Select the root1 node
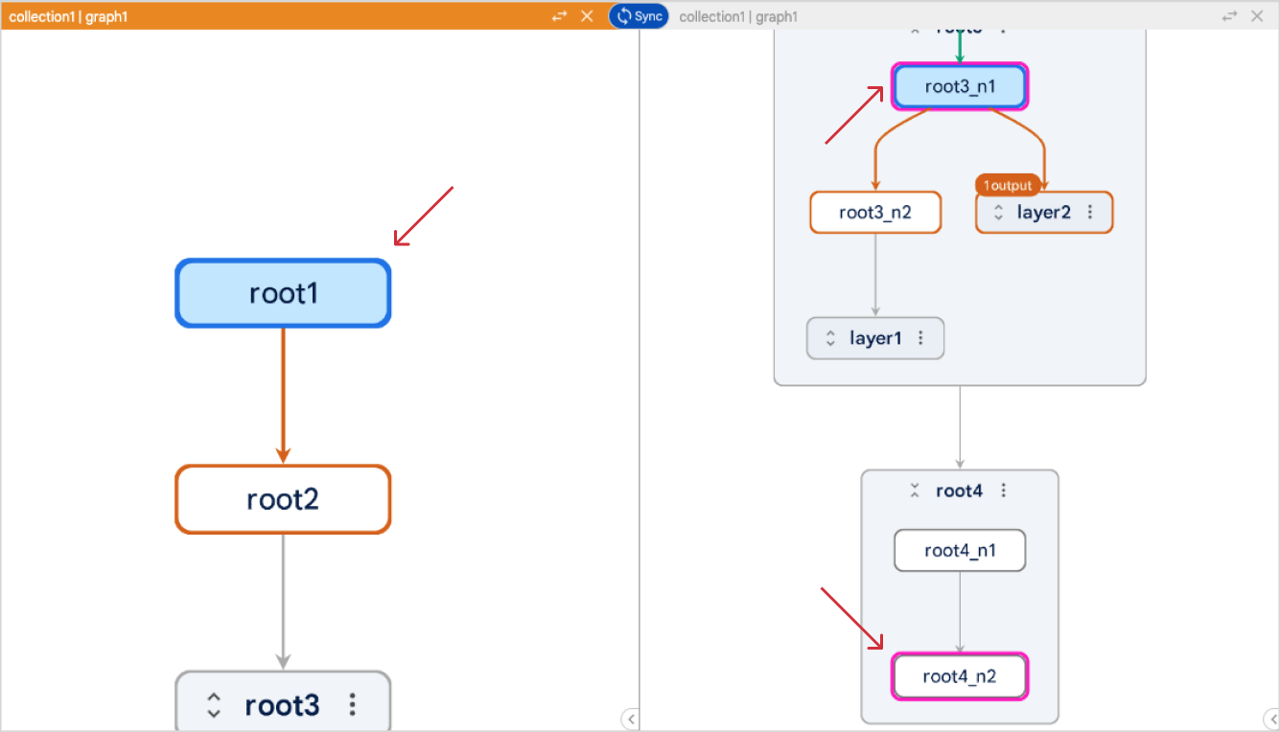This screenshot has height=732, width=1280. click(282, 293)
